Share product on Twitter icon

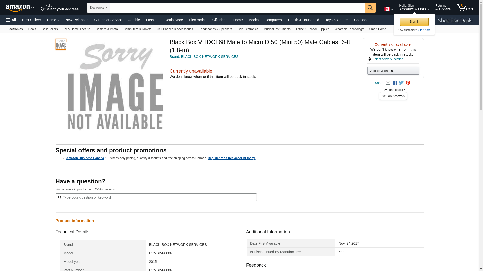click(x=401, y=83)
